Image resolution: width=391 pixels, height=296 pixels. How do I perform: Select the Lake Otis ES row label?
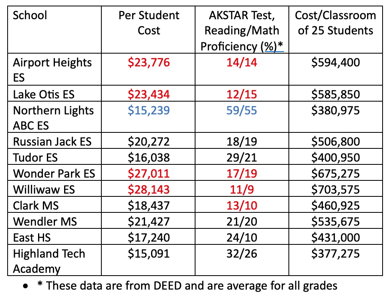pos(44,94)
